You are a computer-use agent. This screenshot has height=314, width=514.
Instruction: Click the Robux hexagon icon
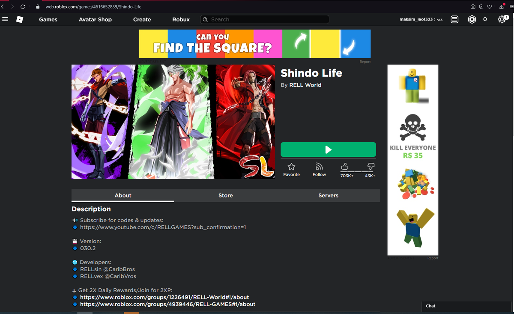472,19
